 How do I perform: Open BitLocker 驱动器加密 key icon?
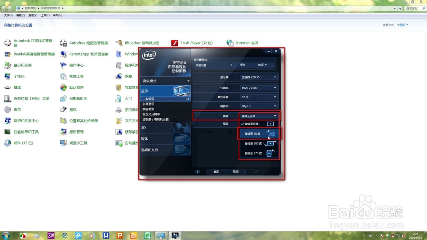click(119, 43)
